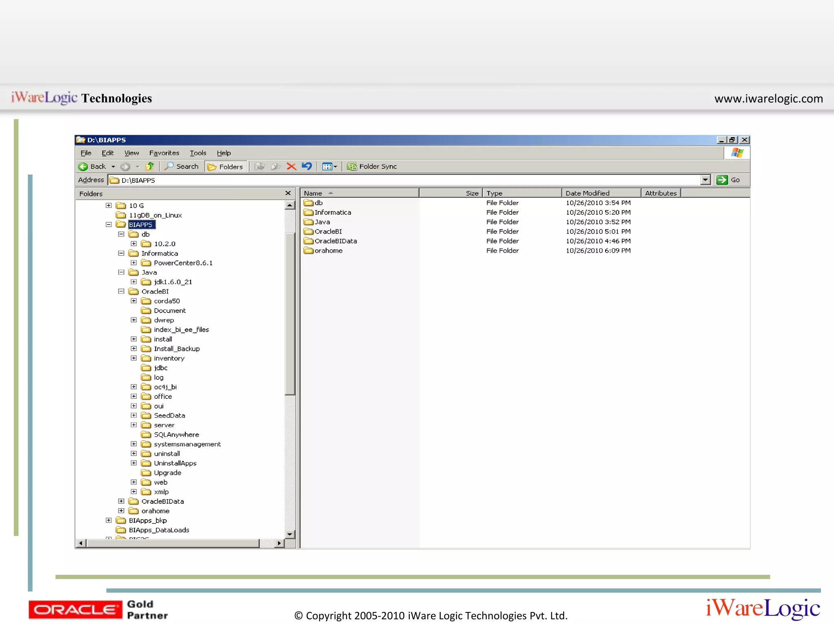Select the orahome folder icon in file list
Image resolution: width=834 pixels, height=625 pixels.
308,251
